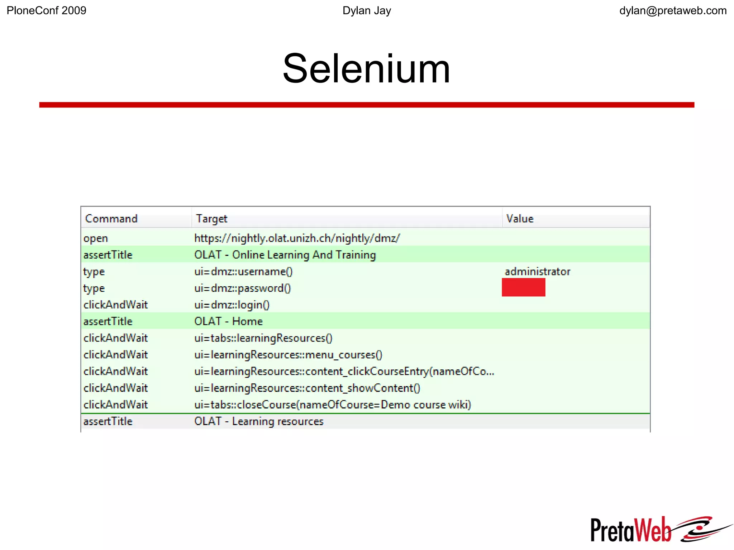The height and width of the screenshot is (550, 734).
Task: Select the assertTitle OLAT - Home row
Action: (x=228, y=321)
